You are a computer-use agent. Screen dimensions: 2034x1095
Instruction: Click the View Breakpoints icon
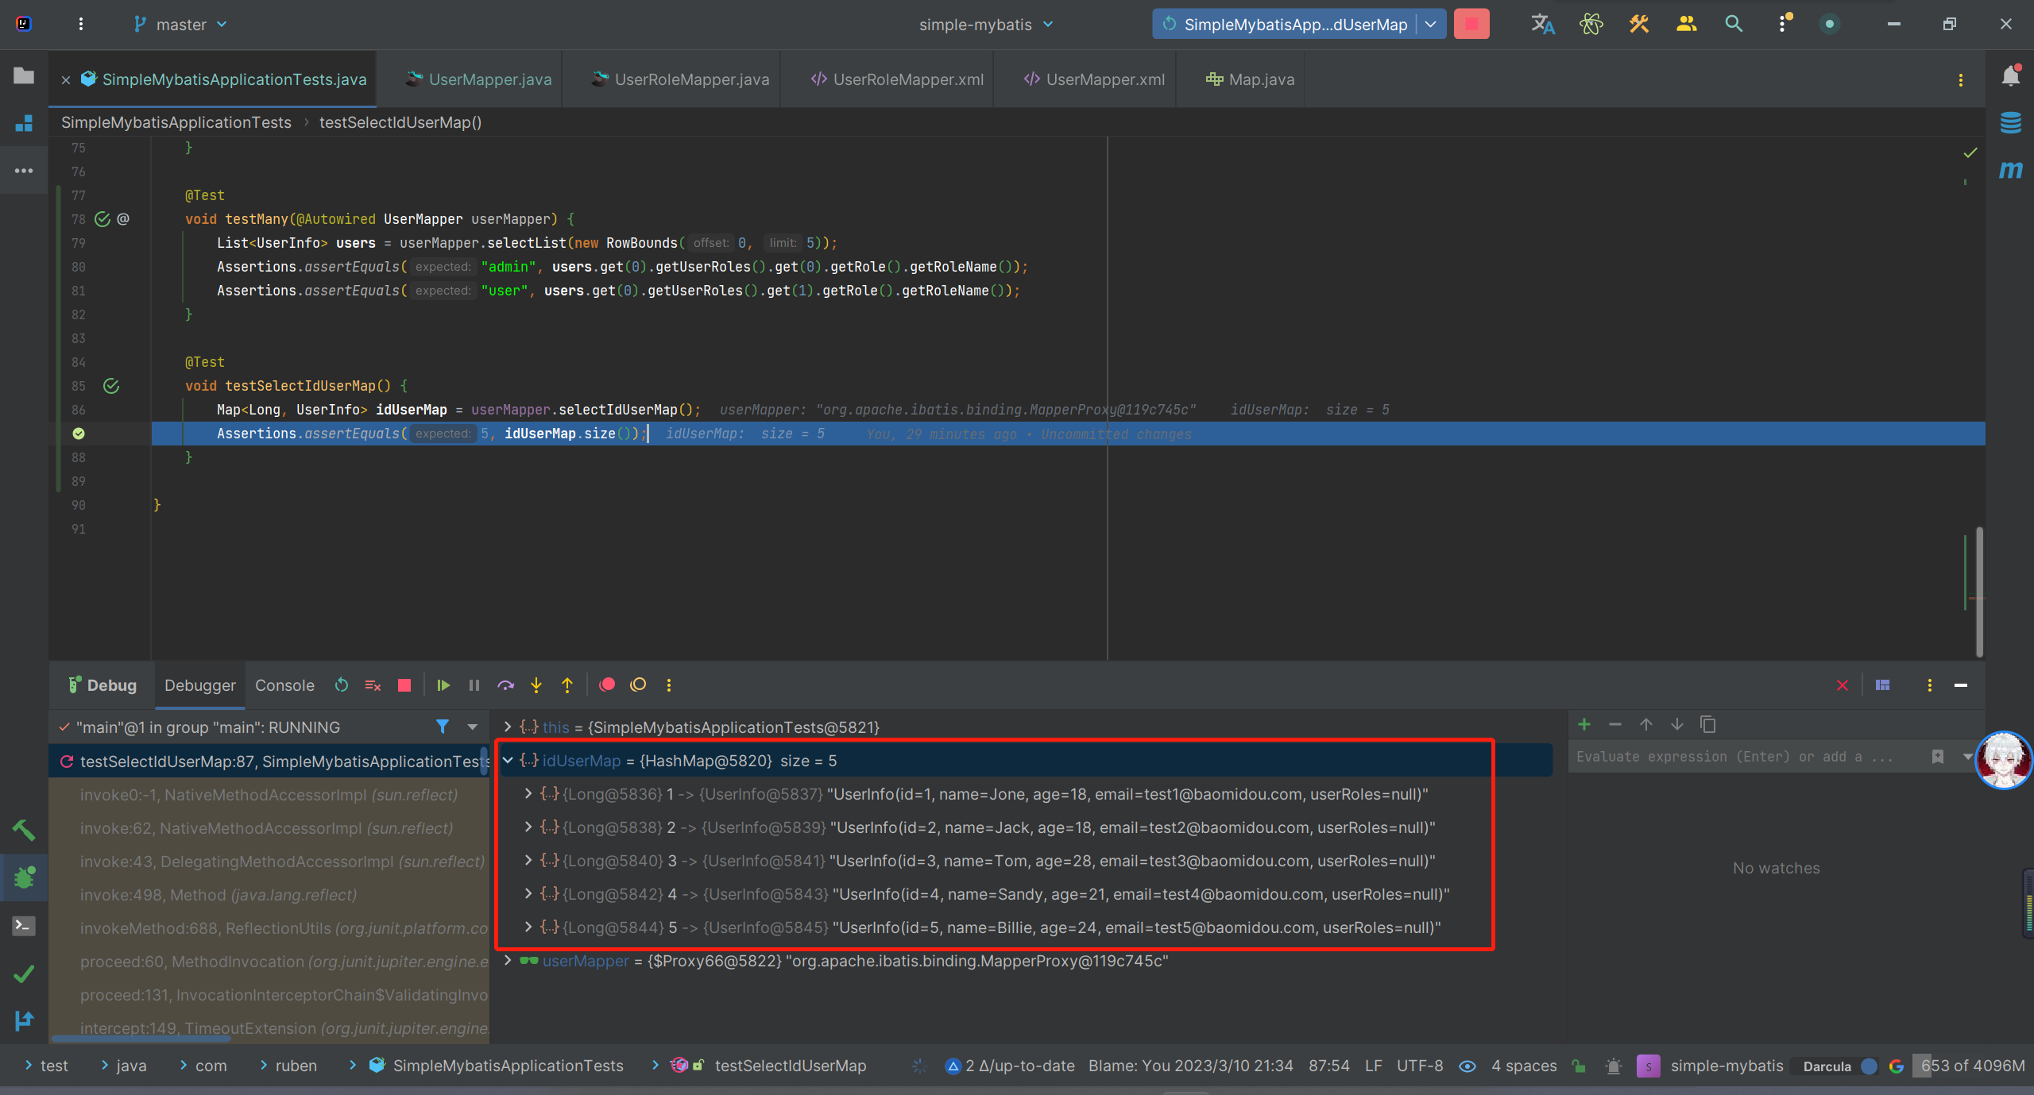[x=607, y=685]
